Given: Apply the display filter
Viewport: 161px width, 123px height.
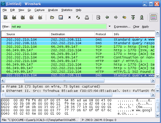Looking at the screenshot, I should pyautogui.click(x=145, y=27).
